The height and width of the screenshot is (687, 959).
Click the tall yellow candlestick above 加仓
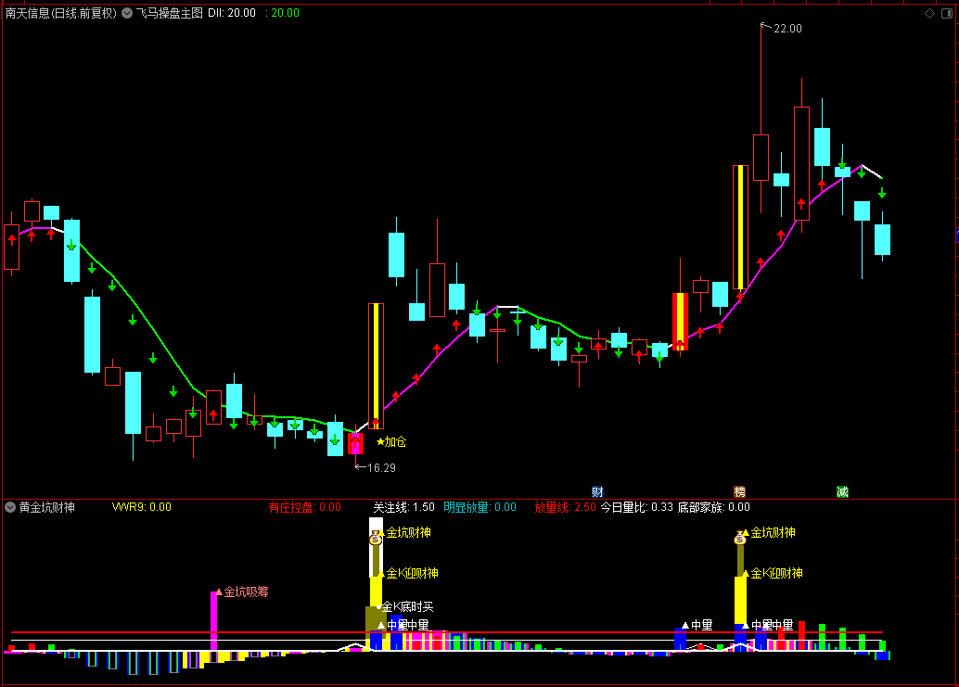(376, 366)
